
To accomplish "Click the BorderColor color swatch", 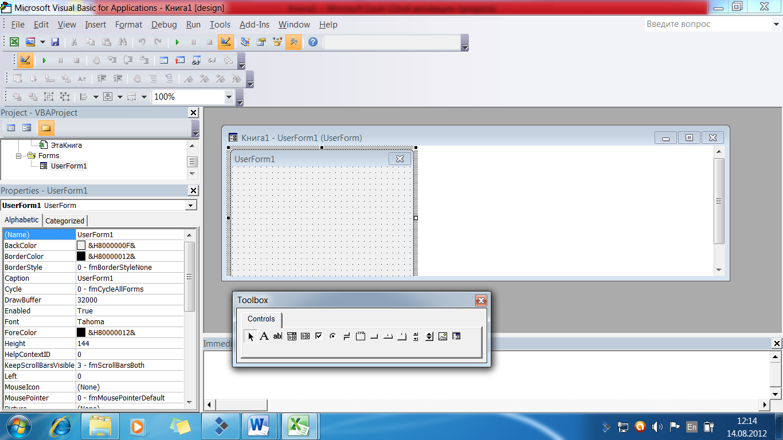I will click(x=81, y=256).
